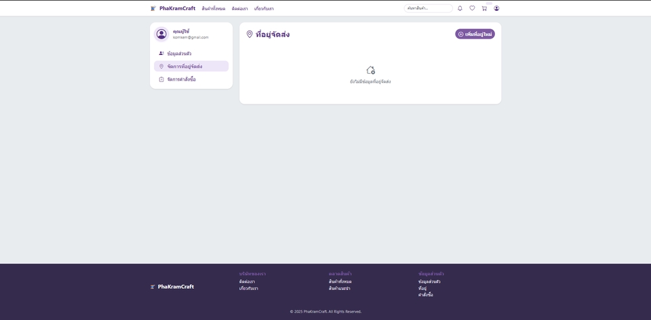Screen dimensions: 651x320
Task: Open สินค้าทั้งหมด in the top navigation
Action: (x=213, y=9)
